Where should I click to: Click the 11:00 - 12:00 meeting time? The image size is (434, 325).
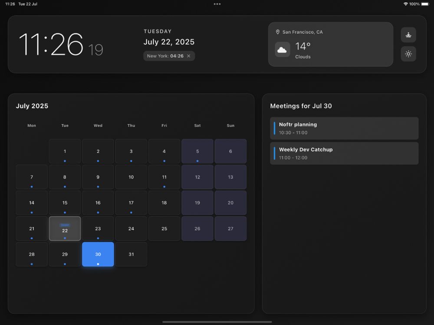293,158
